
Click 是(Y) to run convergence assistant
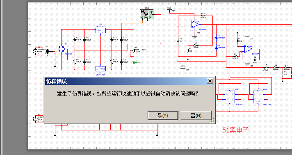point(163,116)
